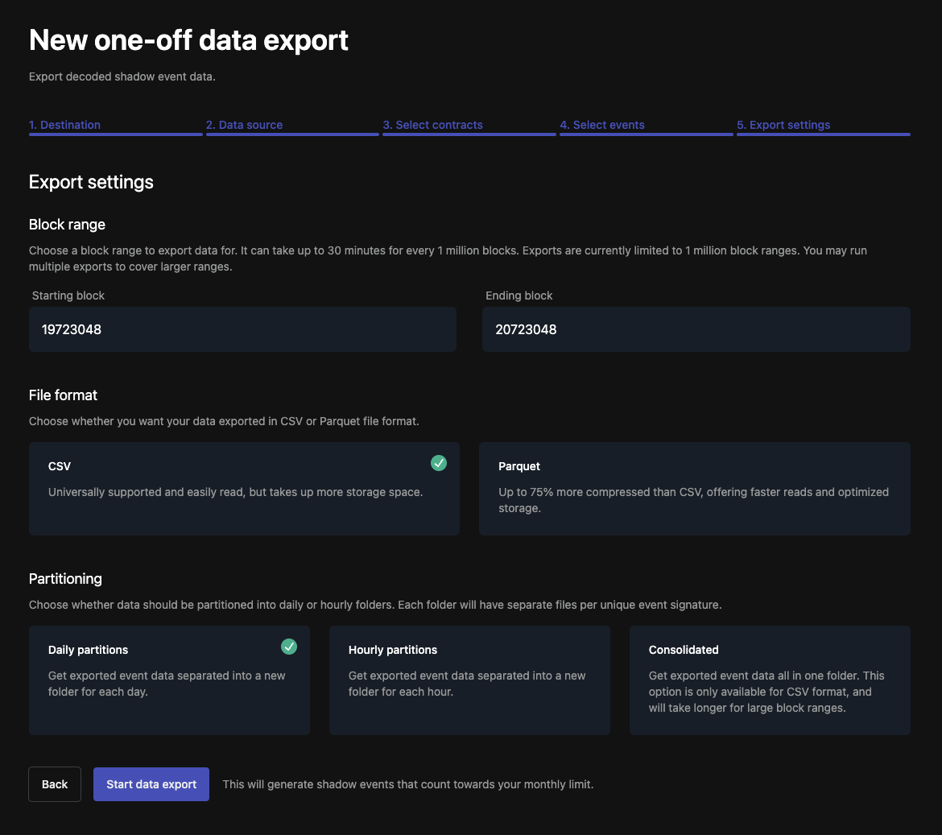The image size is (942, 835).
Task: Open the 2. Data source step
Action: click(x=245, y=125)
